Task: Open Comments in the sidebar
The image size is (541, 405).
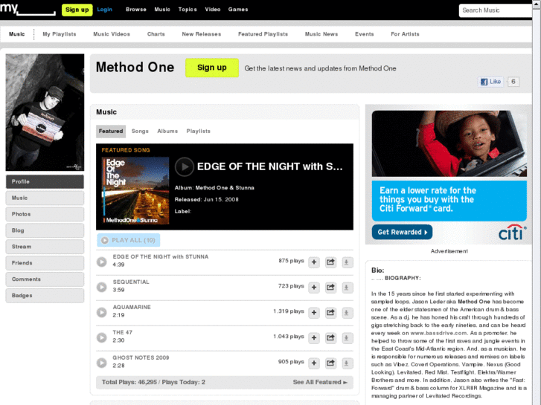Action: pyautogui.click(x=45, y=279)
